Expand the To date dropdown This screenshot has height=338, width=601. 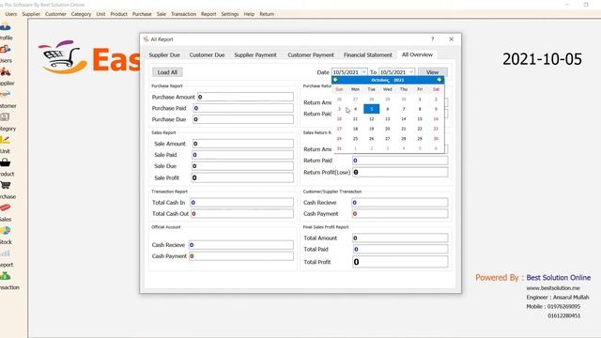tap(411, 72)
